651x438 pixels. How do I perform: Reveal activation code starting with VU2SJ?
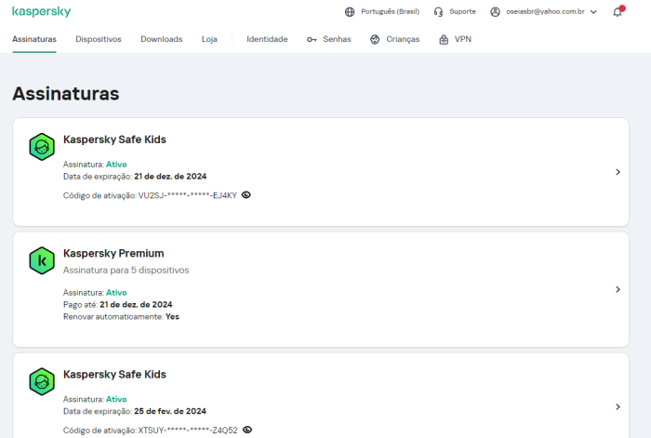coord(246,195)
